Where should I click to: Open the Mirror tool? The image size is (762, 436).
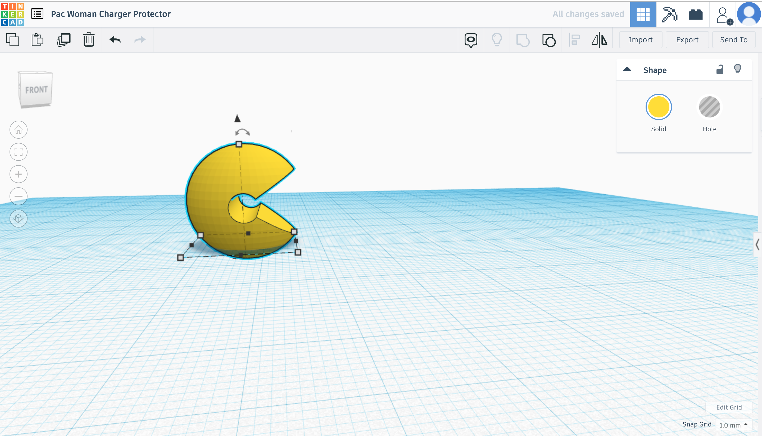600,40
